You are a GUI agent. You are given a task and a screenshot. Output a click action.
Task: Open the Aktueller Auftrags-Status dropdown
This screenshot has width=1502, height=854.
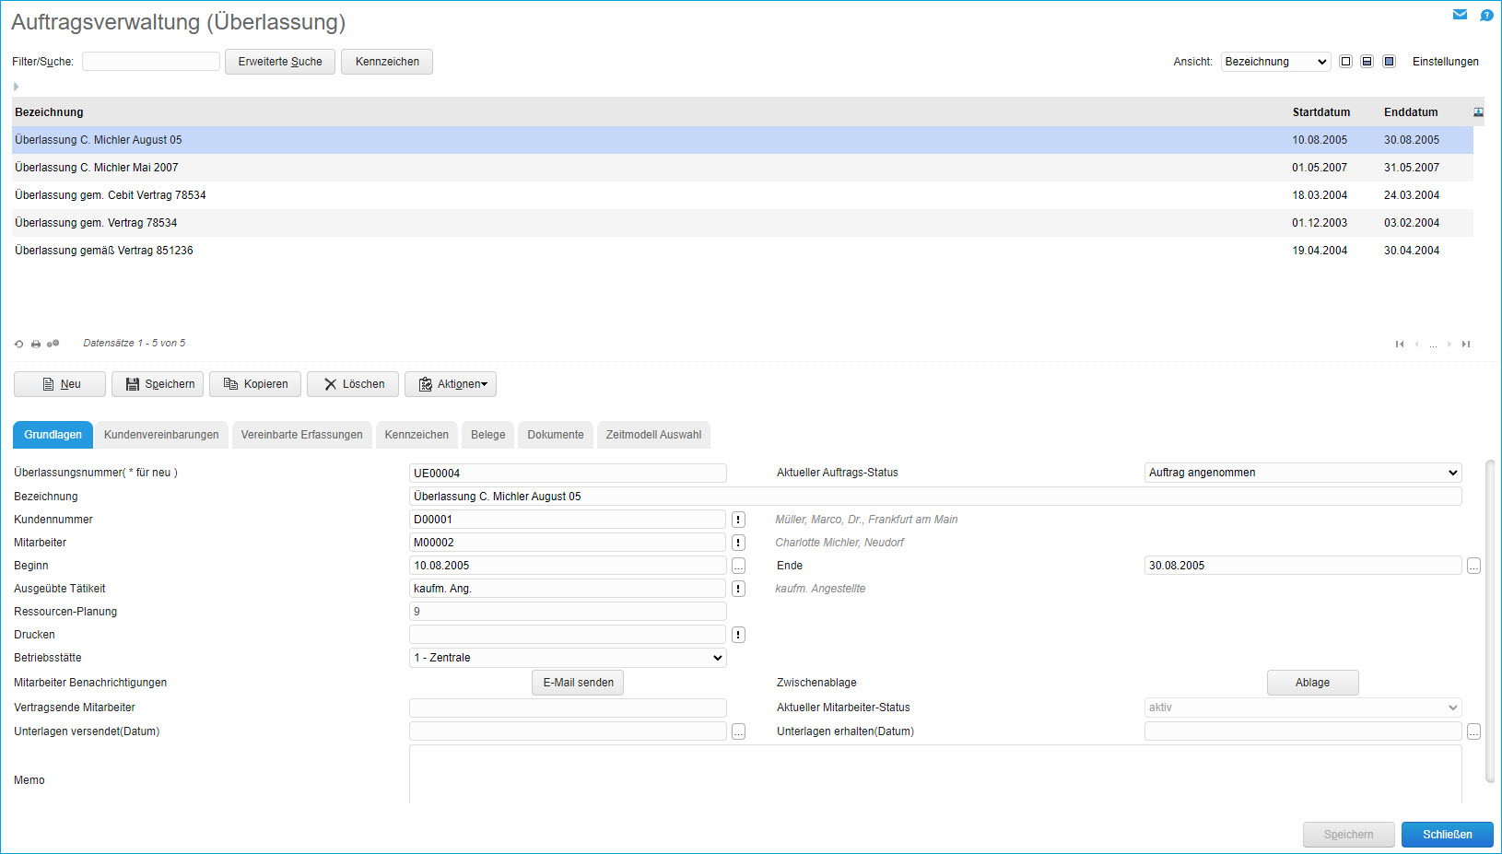pos(1303,473)
